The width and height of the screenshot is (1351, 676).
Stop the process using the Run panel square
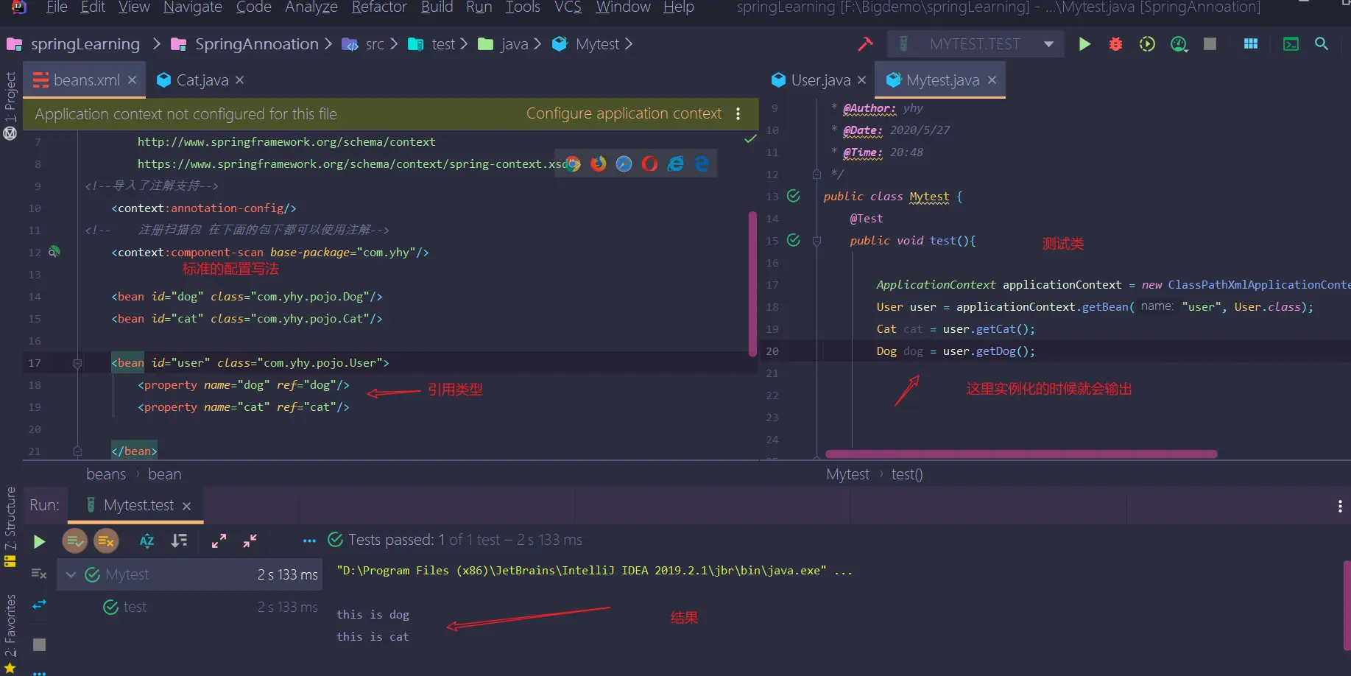click(x=40, y=644)
